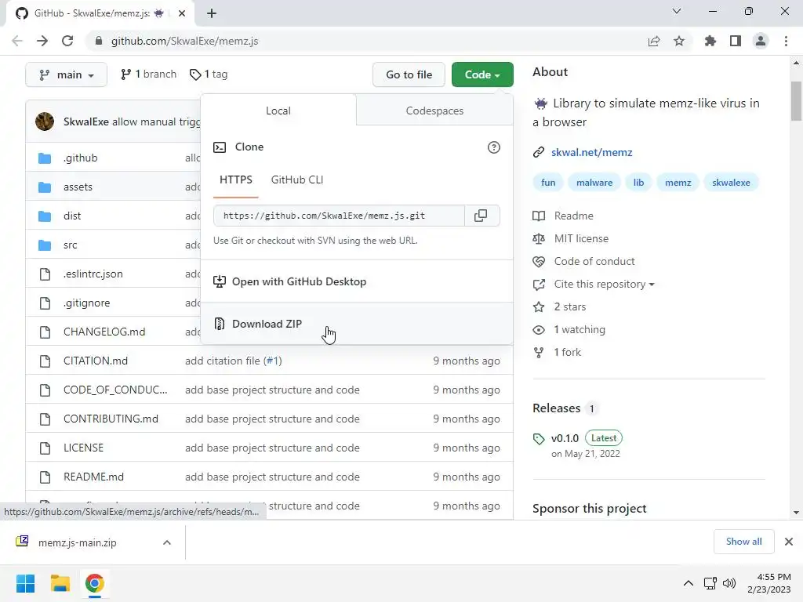Open the src folder
Image resolution: width=803 pixels, height=602 pixels.
pos(70,245)
